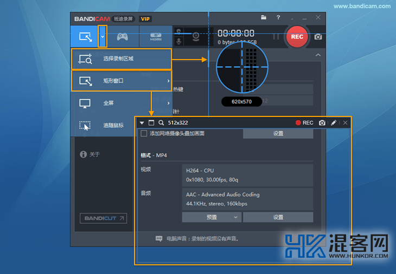Click the 512x322 size value
Viewport: 396px width, 274px height.
point(178,123)
